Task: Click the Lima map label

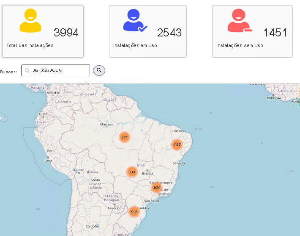Action: (x=48, y=160)
